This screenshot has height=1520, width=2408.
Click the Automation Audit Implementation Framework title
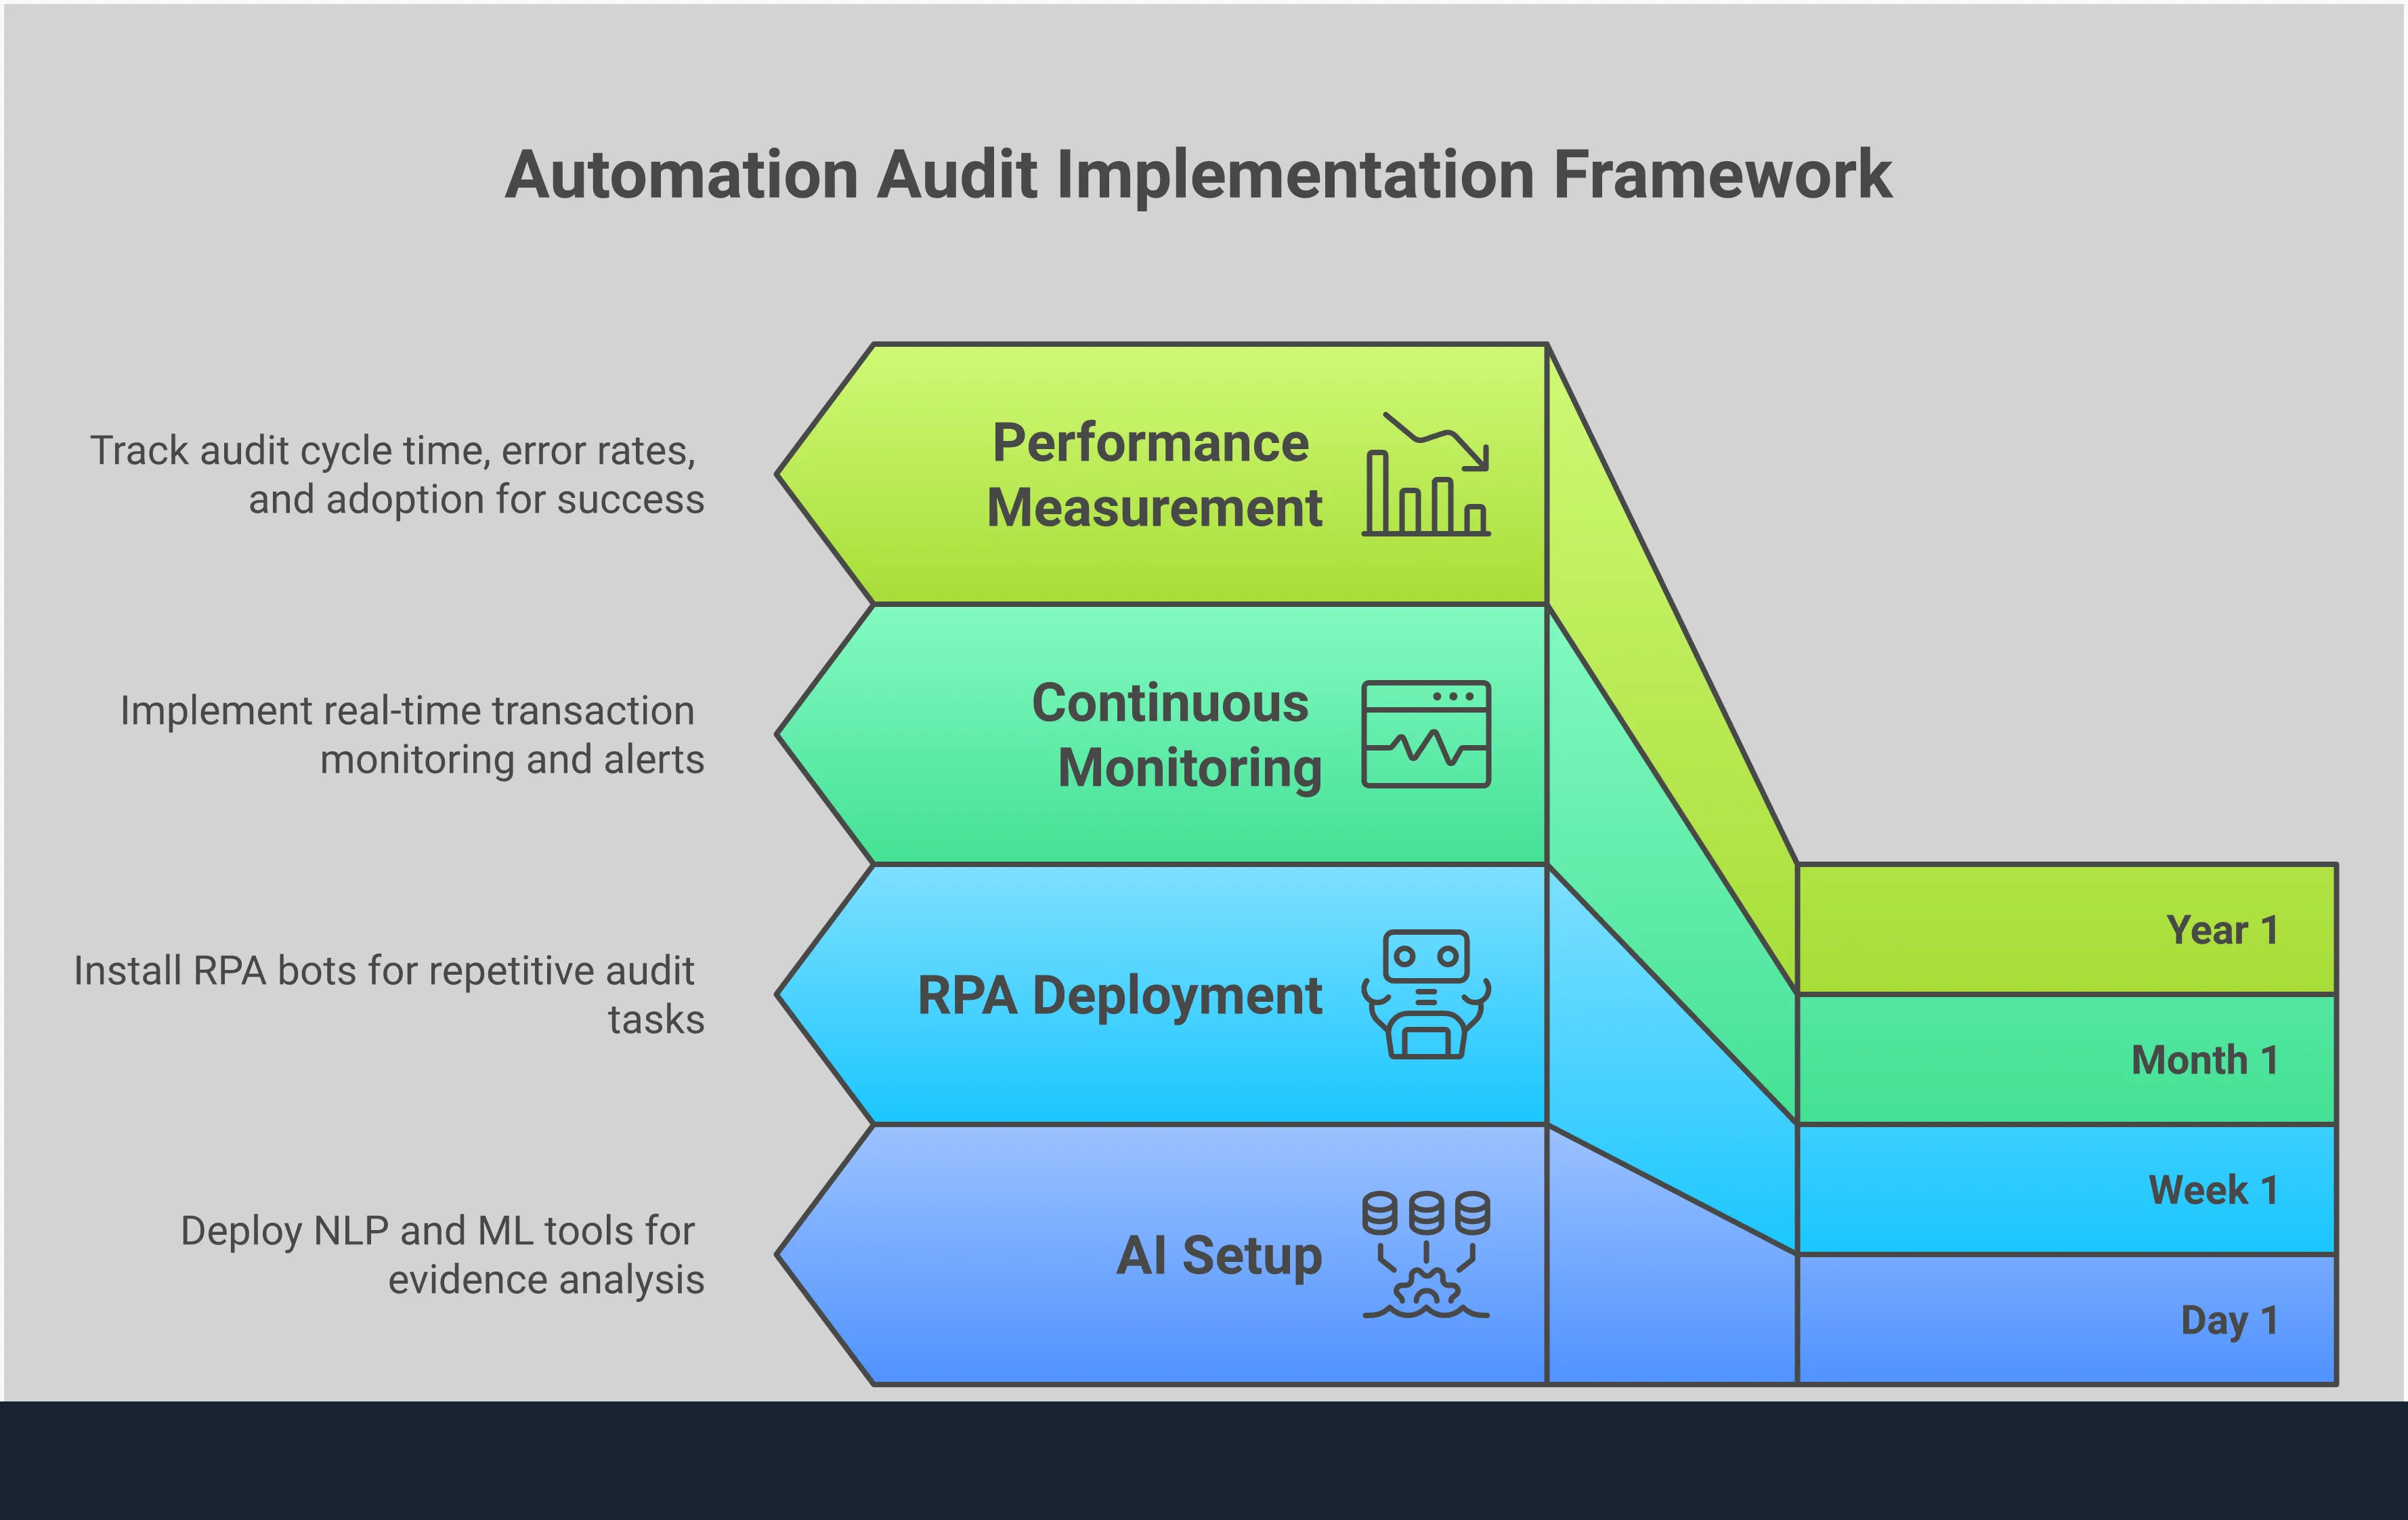[x=1198, y=175]
